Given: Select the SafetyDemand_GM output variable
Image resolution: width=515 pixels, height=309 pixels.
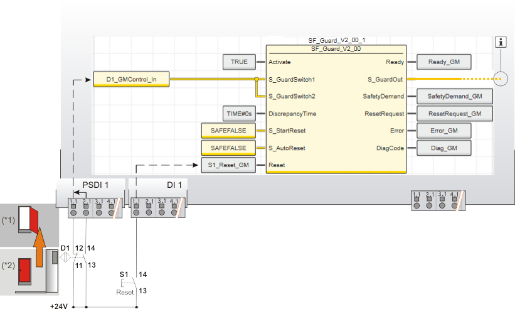Looking at the screenshot, I should (x=454, y=97).
